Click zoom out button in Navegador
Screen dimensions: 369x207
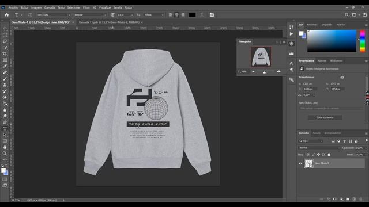tap(253, 71)
